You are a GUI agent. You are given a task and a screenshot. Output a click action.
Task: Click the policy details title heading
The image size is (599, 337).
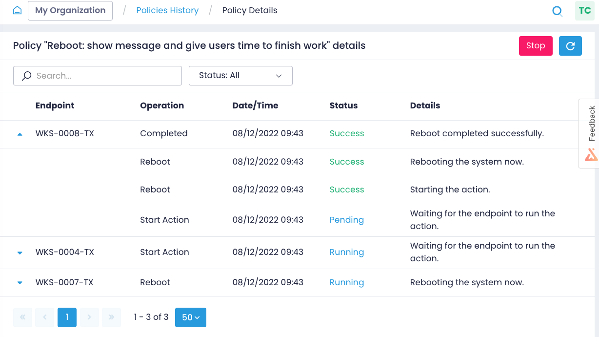189,45
